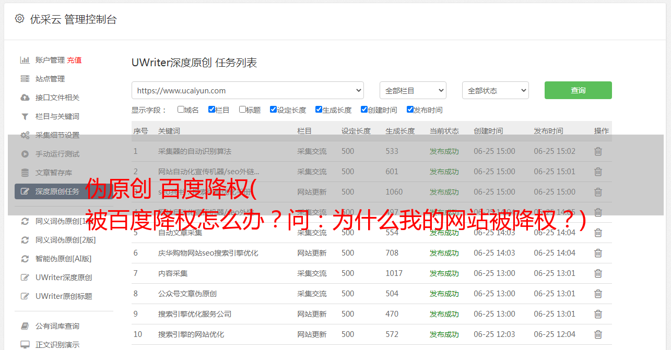Delete row 1 采集器的自动识别算法
The height and width of the screenshot is (350, 671).
click(598, 151)
